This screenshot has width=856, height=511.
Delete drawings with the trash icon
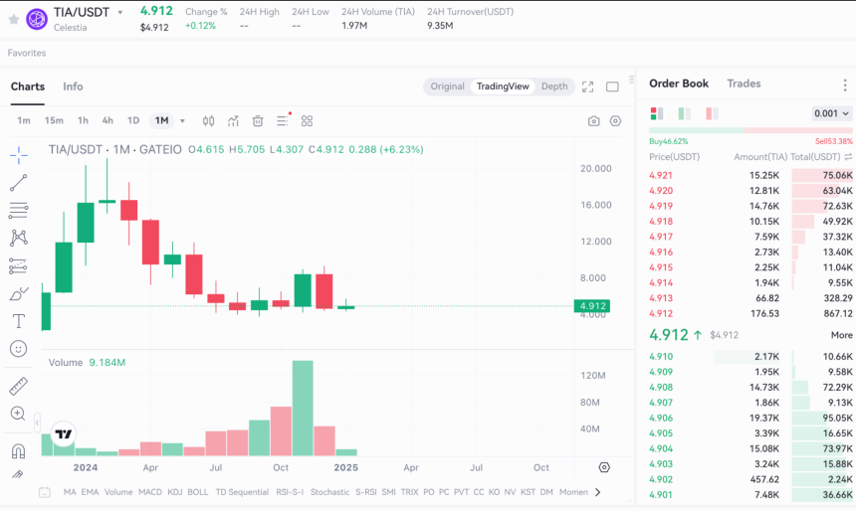pos(258,121)
